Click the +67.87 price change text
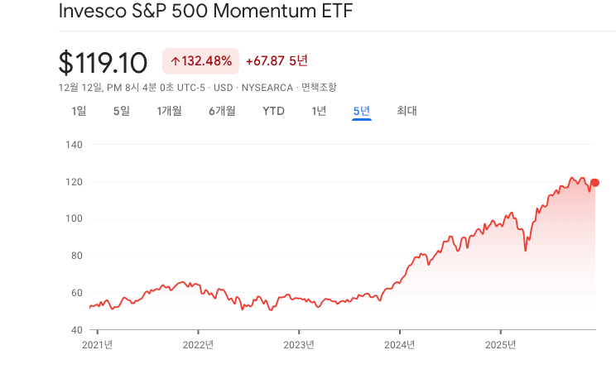 [265, 61]
